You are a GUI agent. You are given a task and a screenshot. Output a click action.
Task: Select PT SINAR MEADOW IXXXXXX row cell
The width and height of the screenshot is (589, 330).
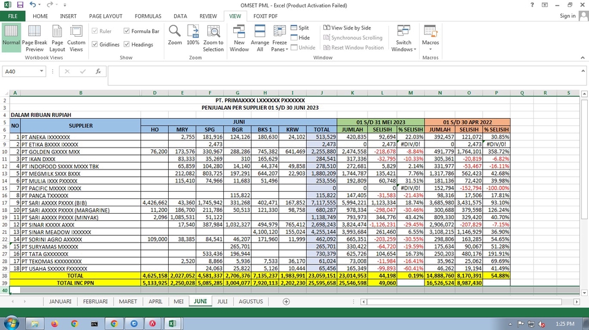(81, 232)
